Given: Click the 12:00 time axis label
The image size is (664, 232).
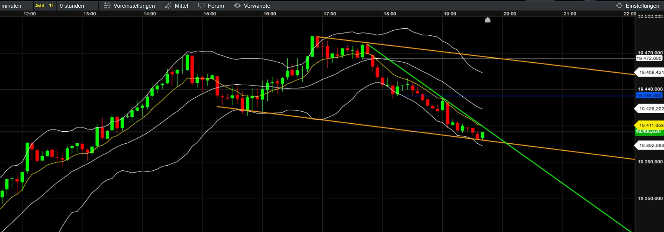Looking at the screenshot, I should (x=30, y=14).
